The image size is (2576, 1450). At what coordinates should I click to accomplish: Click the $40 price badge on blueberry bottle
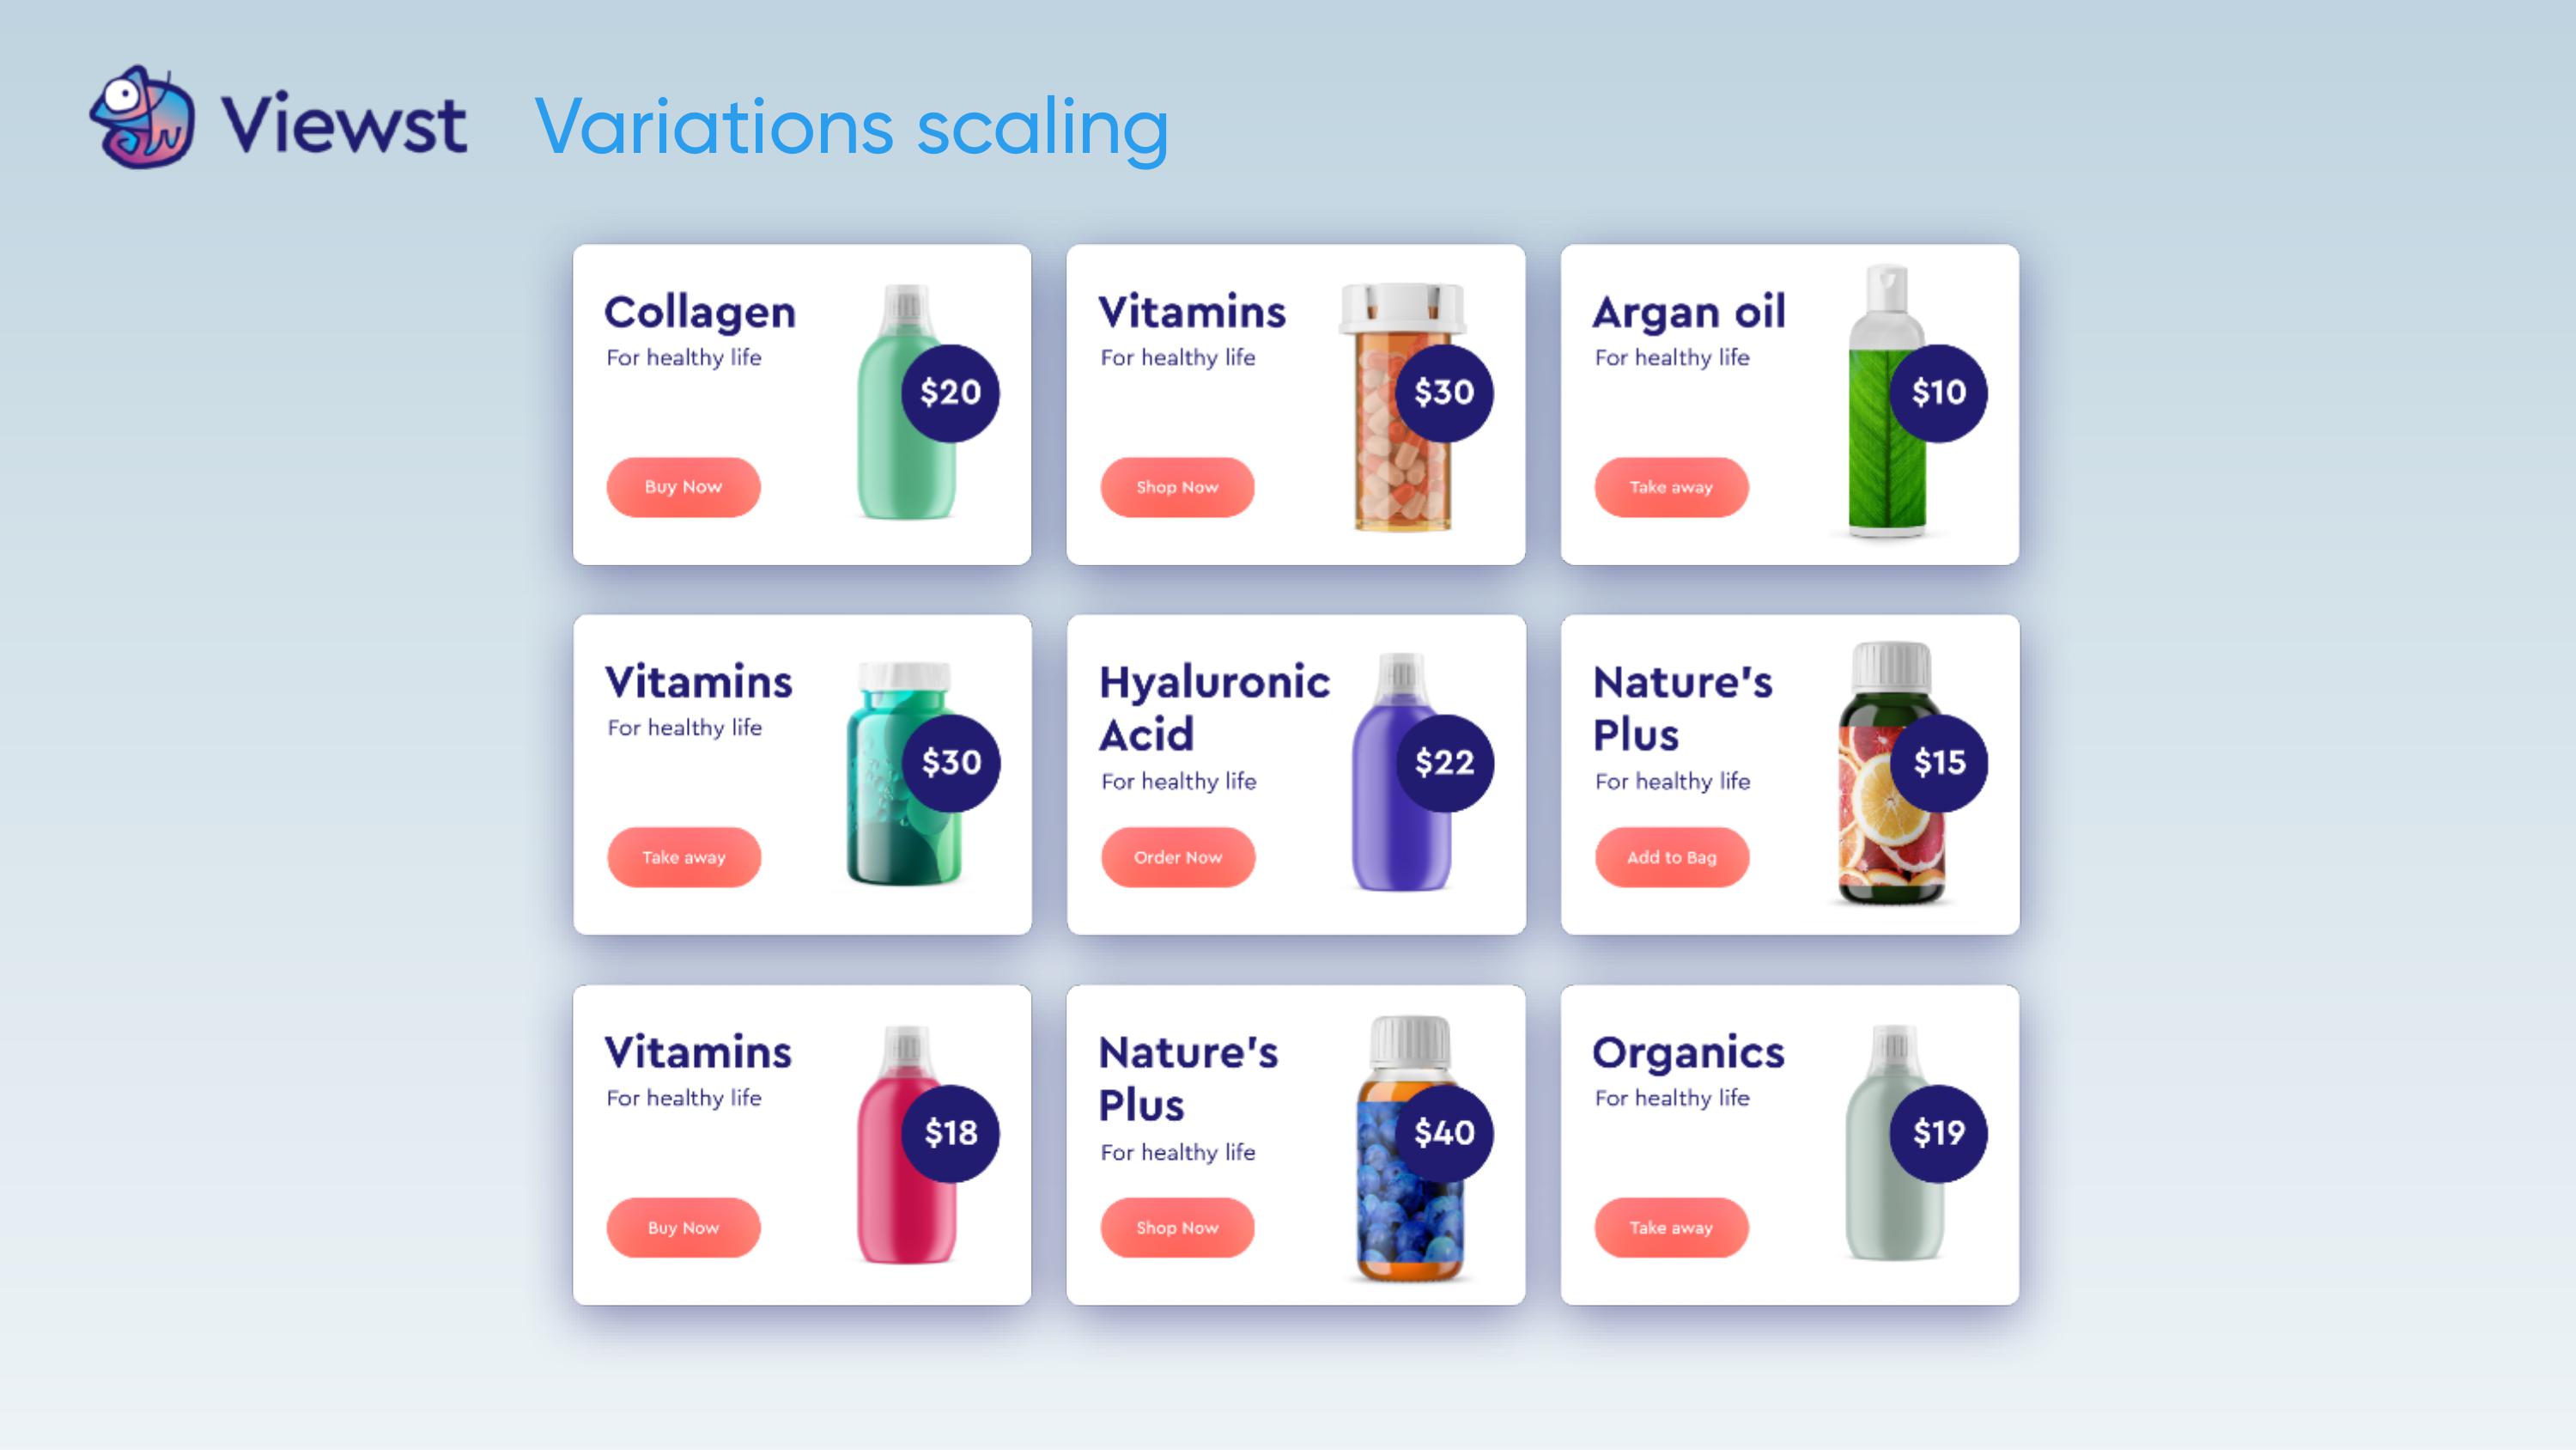pos(1444,1133)
